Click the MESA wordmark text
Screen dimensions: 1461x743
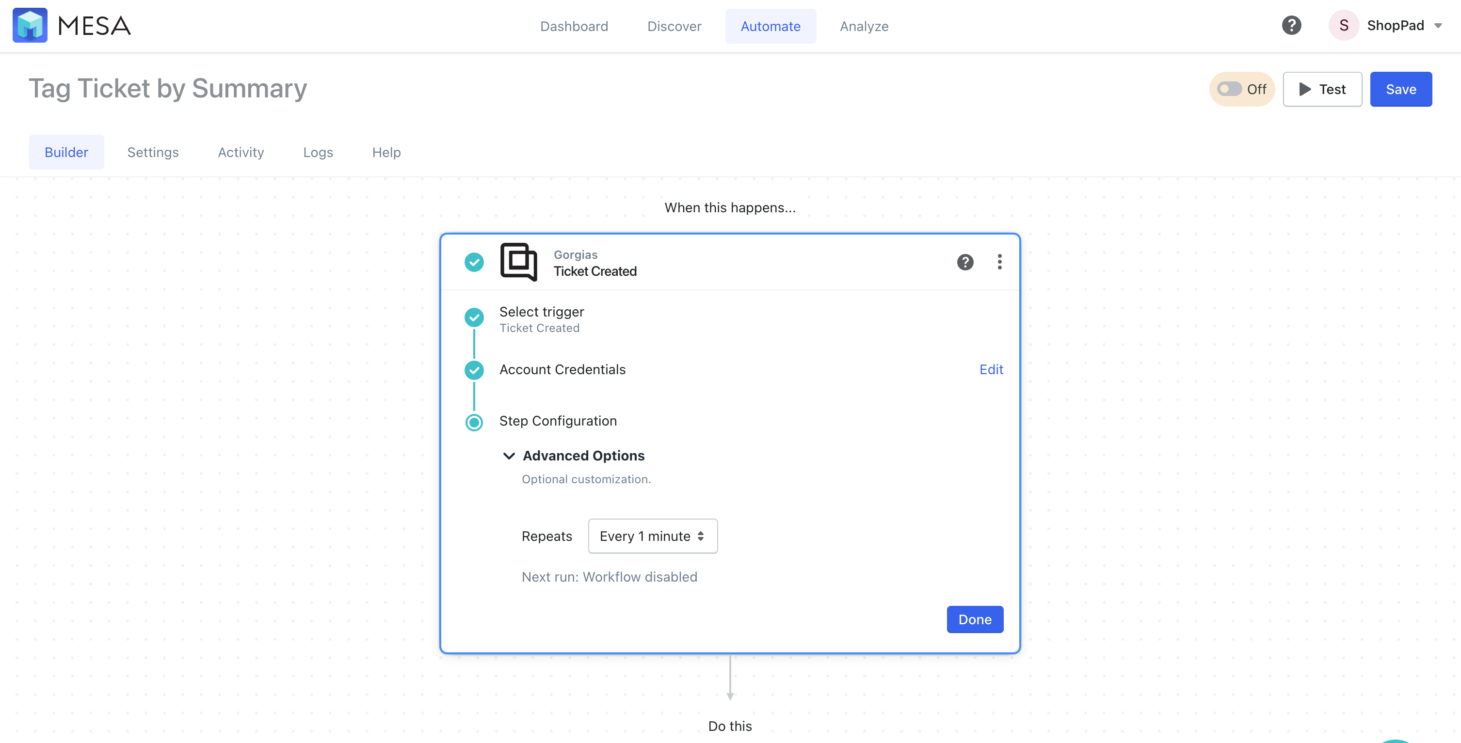pos(94,26)
